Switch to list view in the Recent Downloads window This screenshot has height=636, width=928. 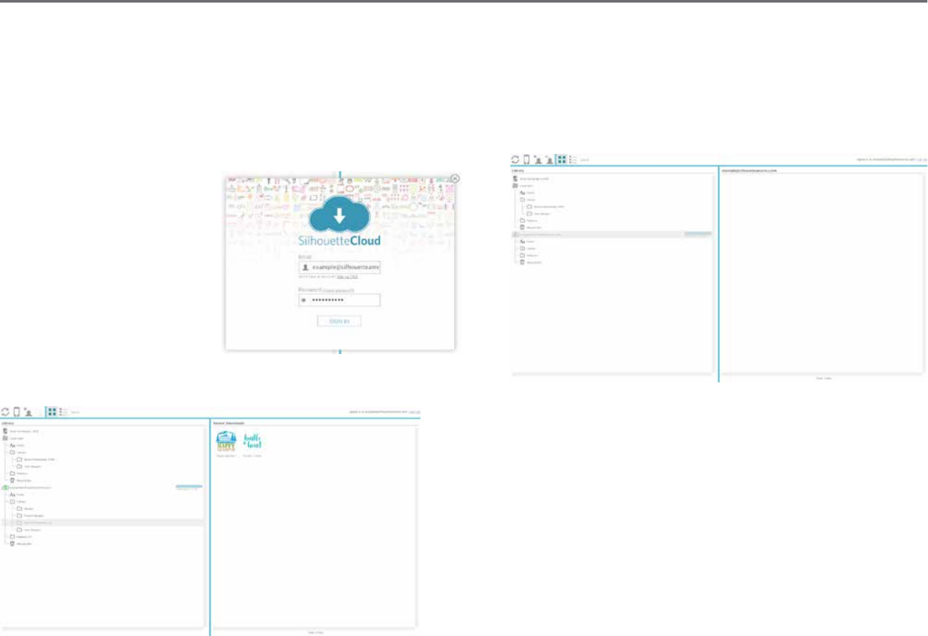click(x=63, y=412)
